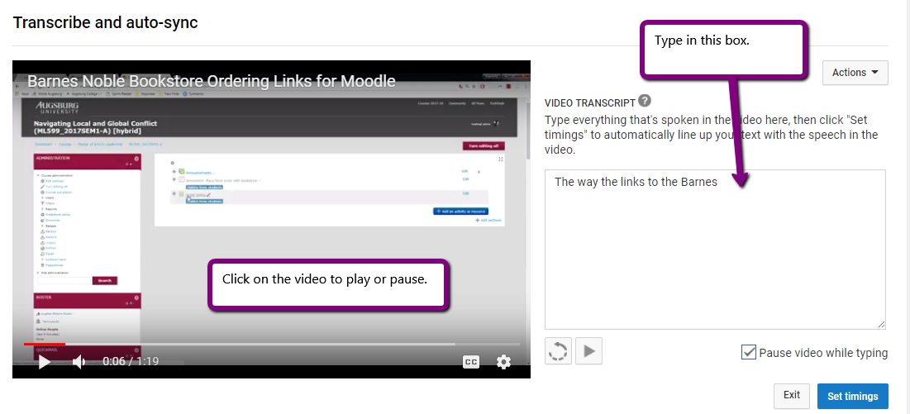Click the circular replay button below the transcript
Viewport: 910px width, 414px height.
(559, 351)
